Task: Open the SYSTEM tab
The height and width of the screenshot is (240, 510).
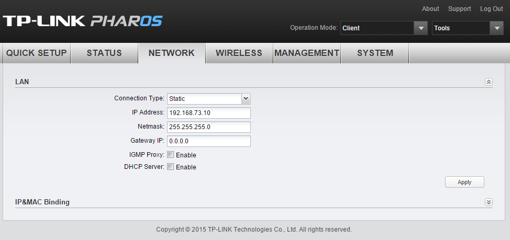Action: coord(375,53)
